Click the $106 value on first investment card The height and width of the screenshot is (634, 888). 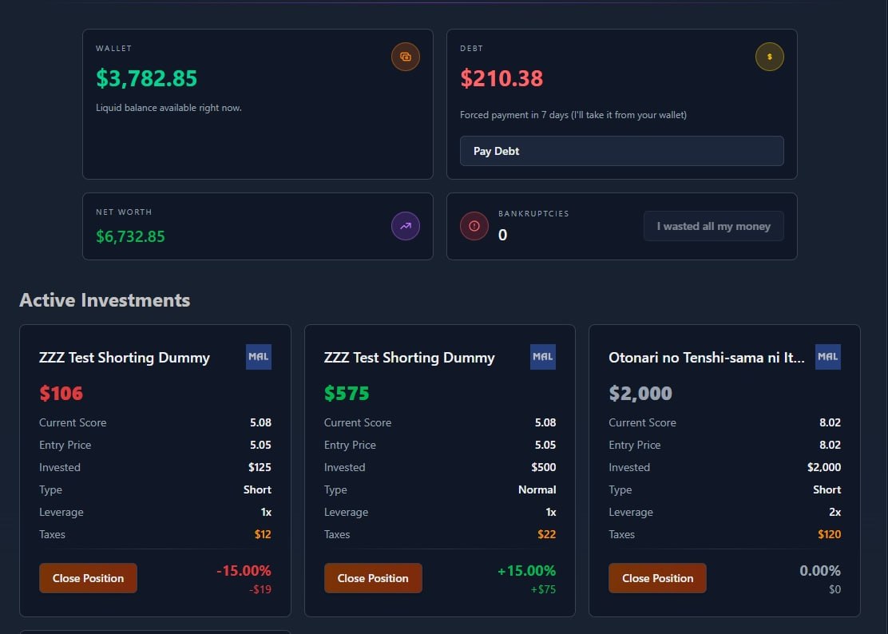61,393
